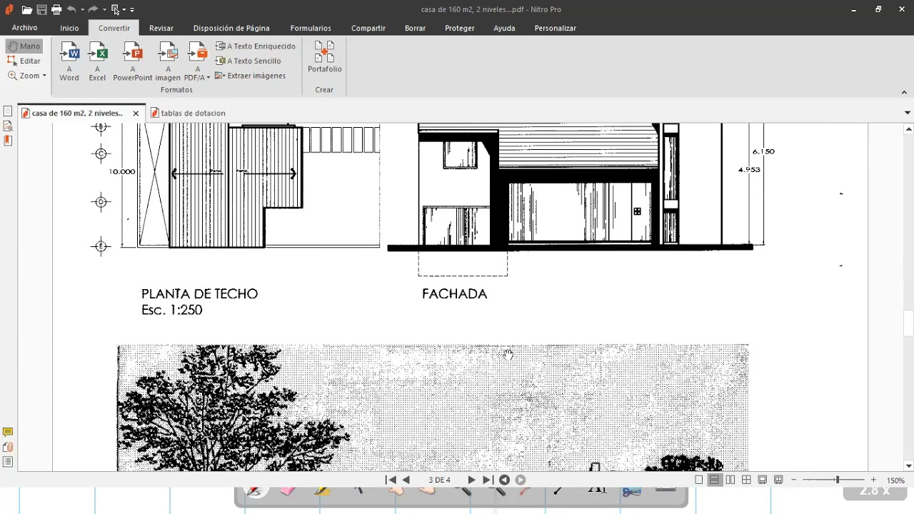Viewport: 914px width, 514px height.
Task: Convert PDF to Excel
Action: 98,61
